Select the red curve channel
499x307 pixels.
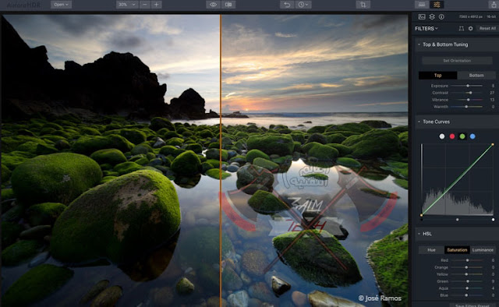[x=452, y=136]
